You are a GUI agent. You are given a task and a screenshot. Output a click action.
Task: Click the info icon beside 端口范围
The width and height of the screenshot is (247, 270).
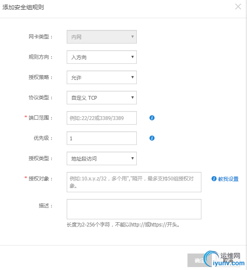pyautogui.click(x=152, y=118)
